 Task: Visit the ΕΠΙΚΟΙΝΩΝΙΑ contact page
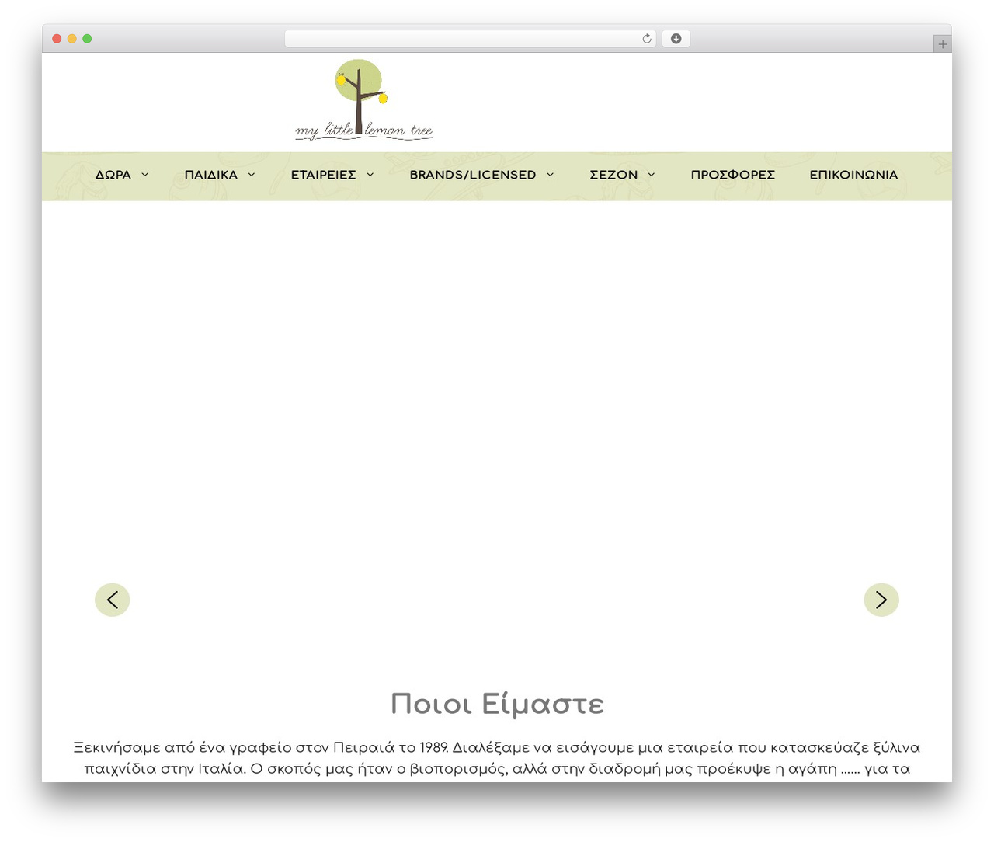(853, 175)
